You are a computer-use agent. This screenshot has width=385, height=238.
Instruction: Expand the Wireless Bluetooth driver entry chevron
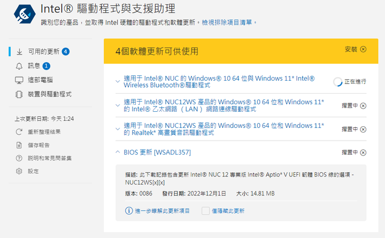point(118,81)
